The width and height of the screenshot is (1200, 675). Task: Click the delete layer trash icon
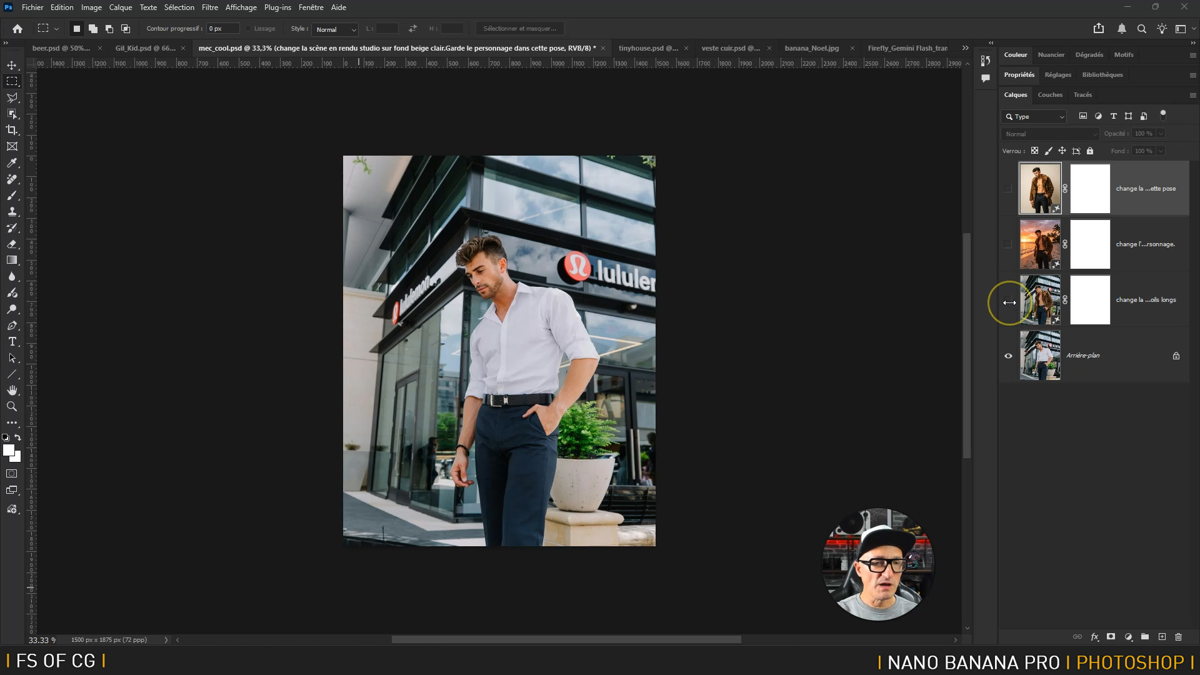click(x=1178, y=637)
